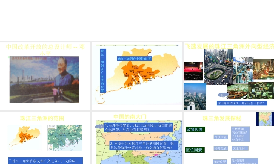Click the 纬度位置 box

(221, 137)
